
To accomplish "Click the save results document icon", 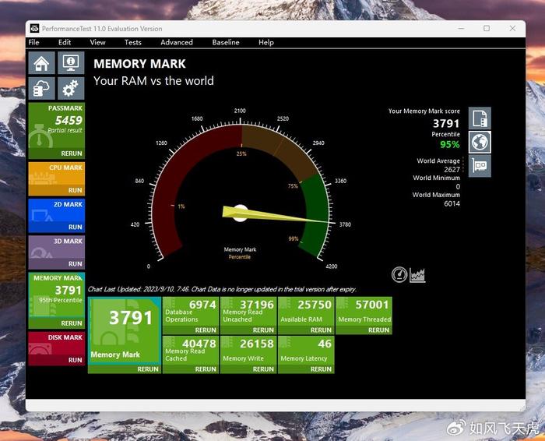I will [x=480, y=118].
